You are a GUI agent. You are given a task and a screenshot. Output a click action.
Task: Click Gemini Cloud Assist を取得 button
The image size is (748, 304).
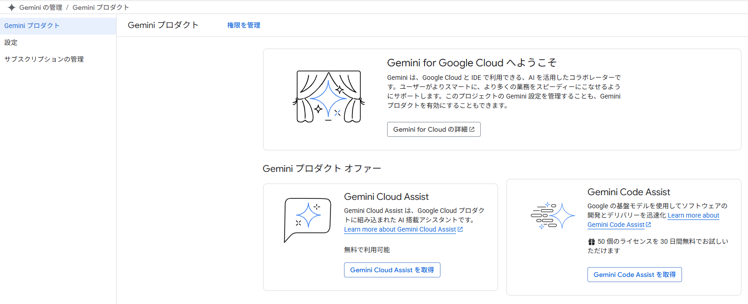[392, 270]
